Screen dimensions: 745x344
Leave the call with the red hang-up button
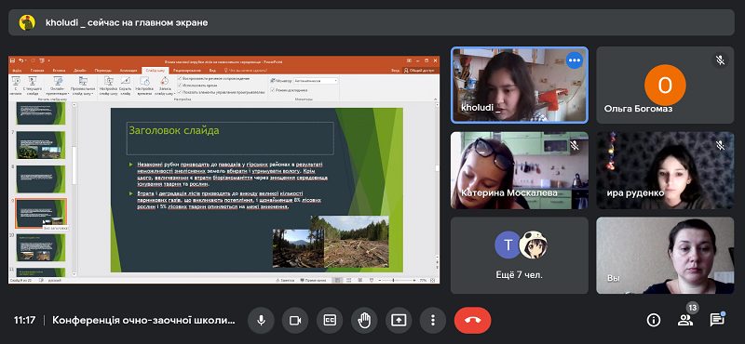(x=472, y=320)
